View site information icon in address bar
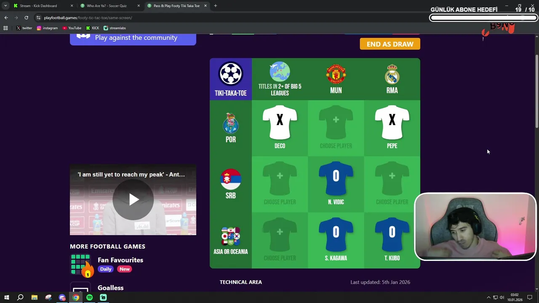 [x=38, y=18]
